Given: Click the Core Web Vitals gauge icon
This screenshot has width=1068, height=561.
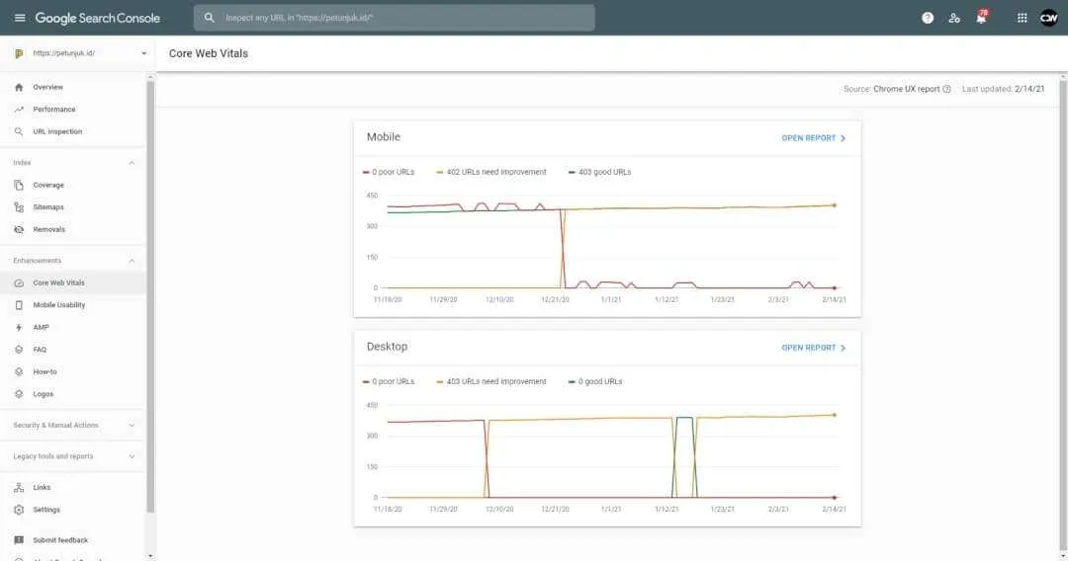Looking at the screenshot, I should pos(19,282).
